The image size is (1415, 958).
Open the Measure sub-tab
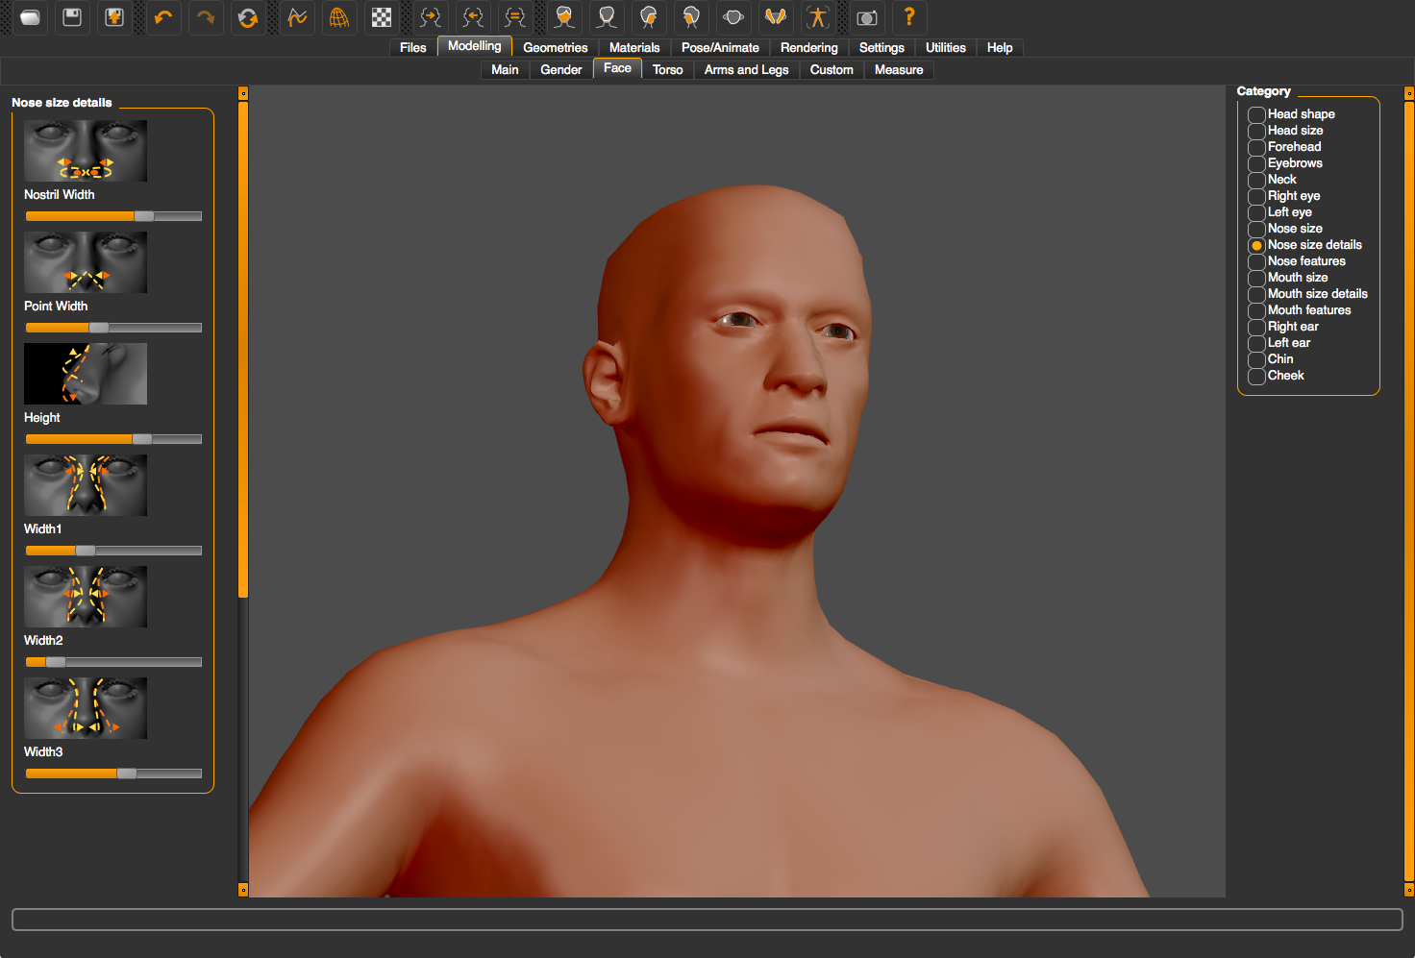pos(898,69)
